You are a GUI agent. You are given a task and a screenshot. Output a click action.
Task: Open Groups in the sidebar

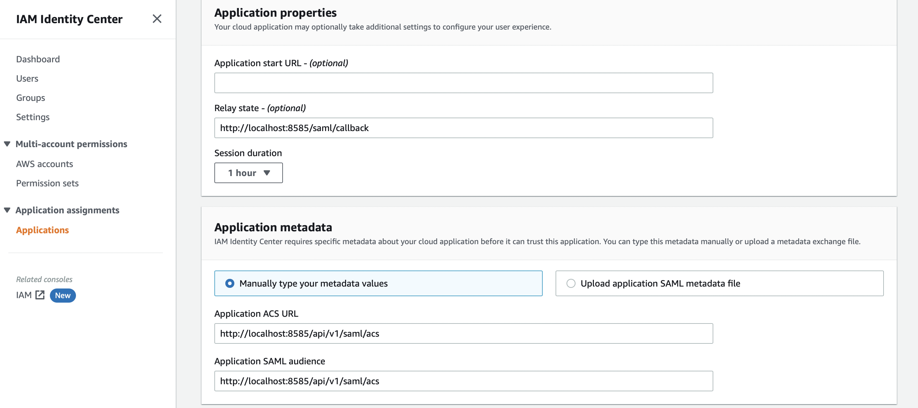click(x=31, y=98)
